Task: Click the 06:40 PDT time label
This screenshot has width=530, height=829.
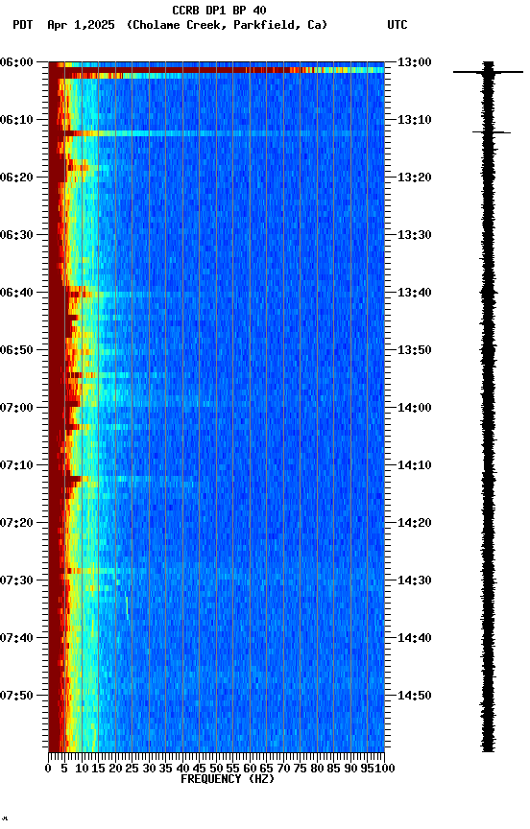Action: click(x=16, y=293)
